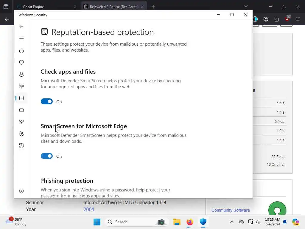Open the notification bell in taskbar
The image size is (305, 229).
(285, 222)
